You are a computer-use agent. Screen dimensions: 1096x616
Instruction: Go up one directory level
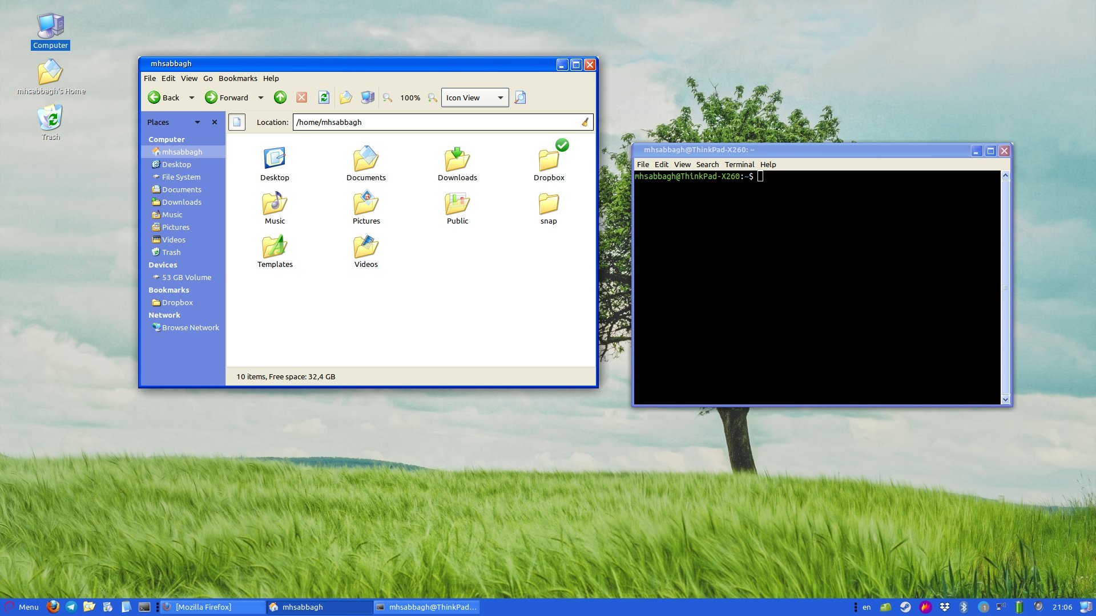pos(280,98)
